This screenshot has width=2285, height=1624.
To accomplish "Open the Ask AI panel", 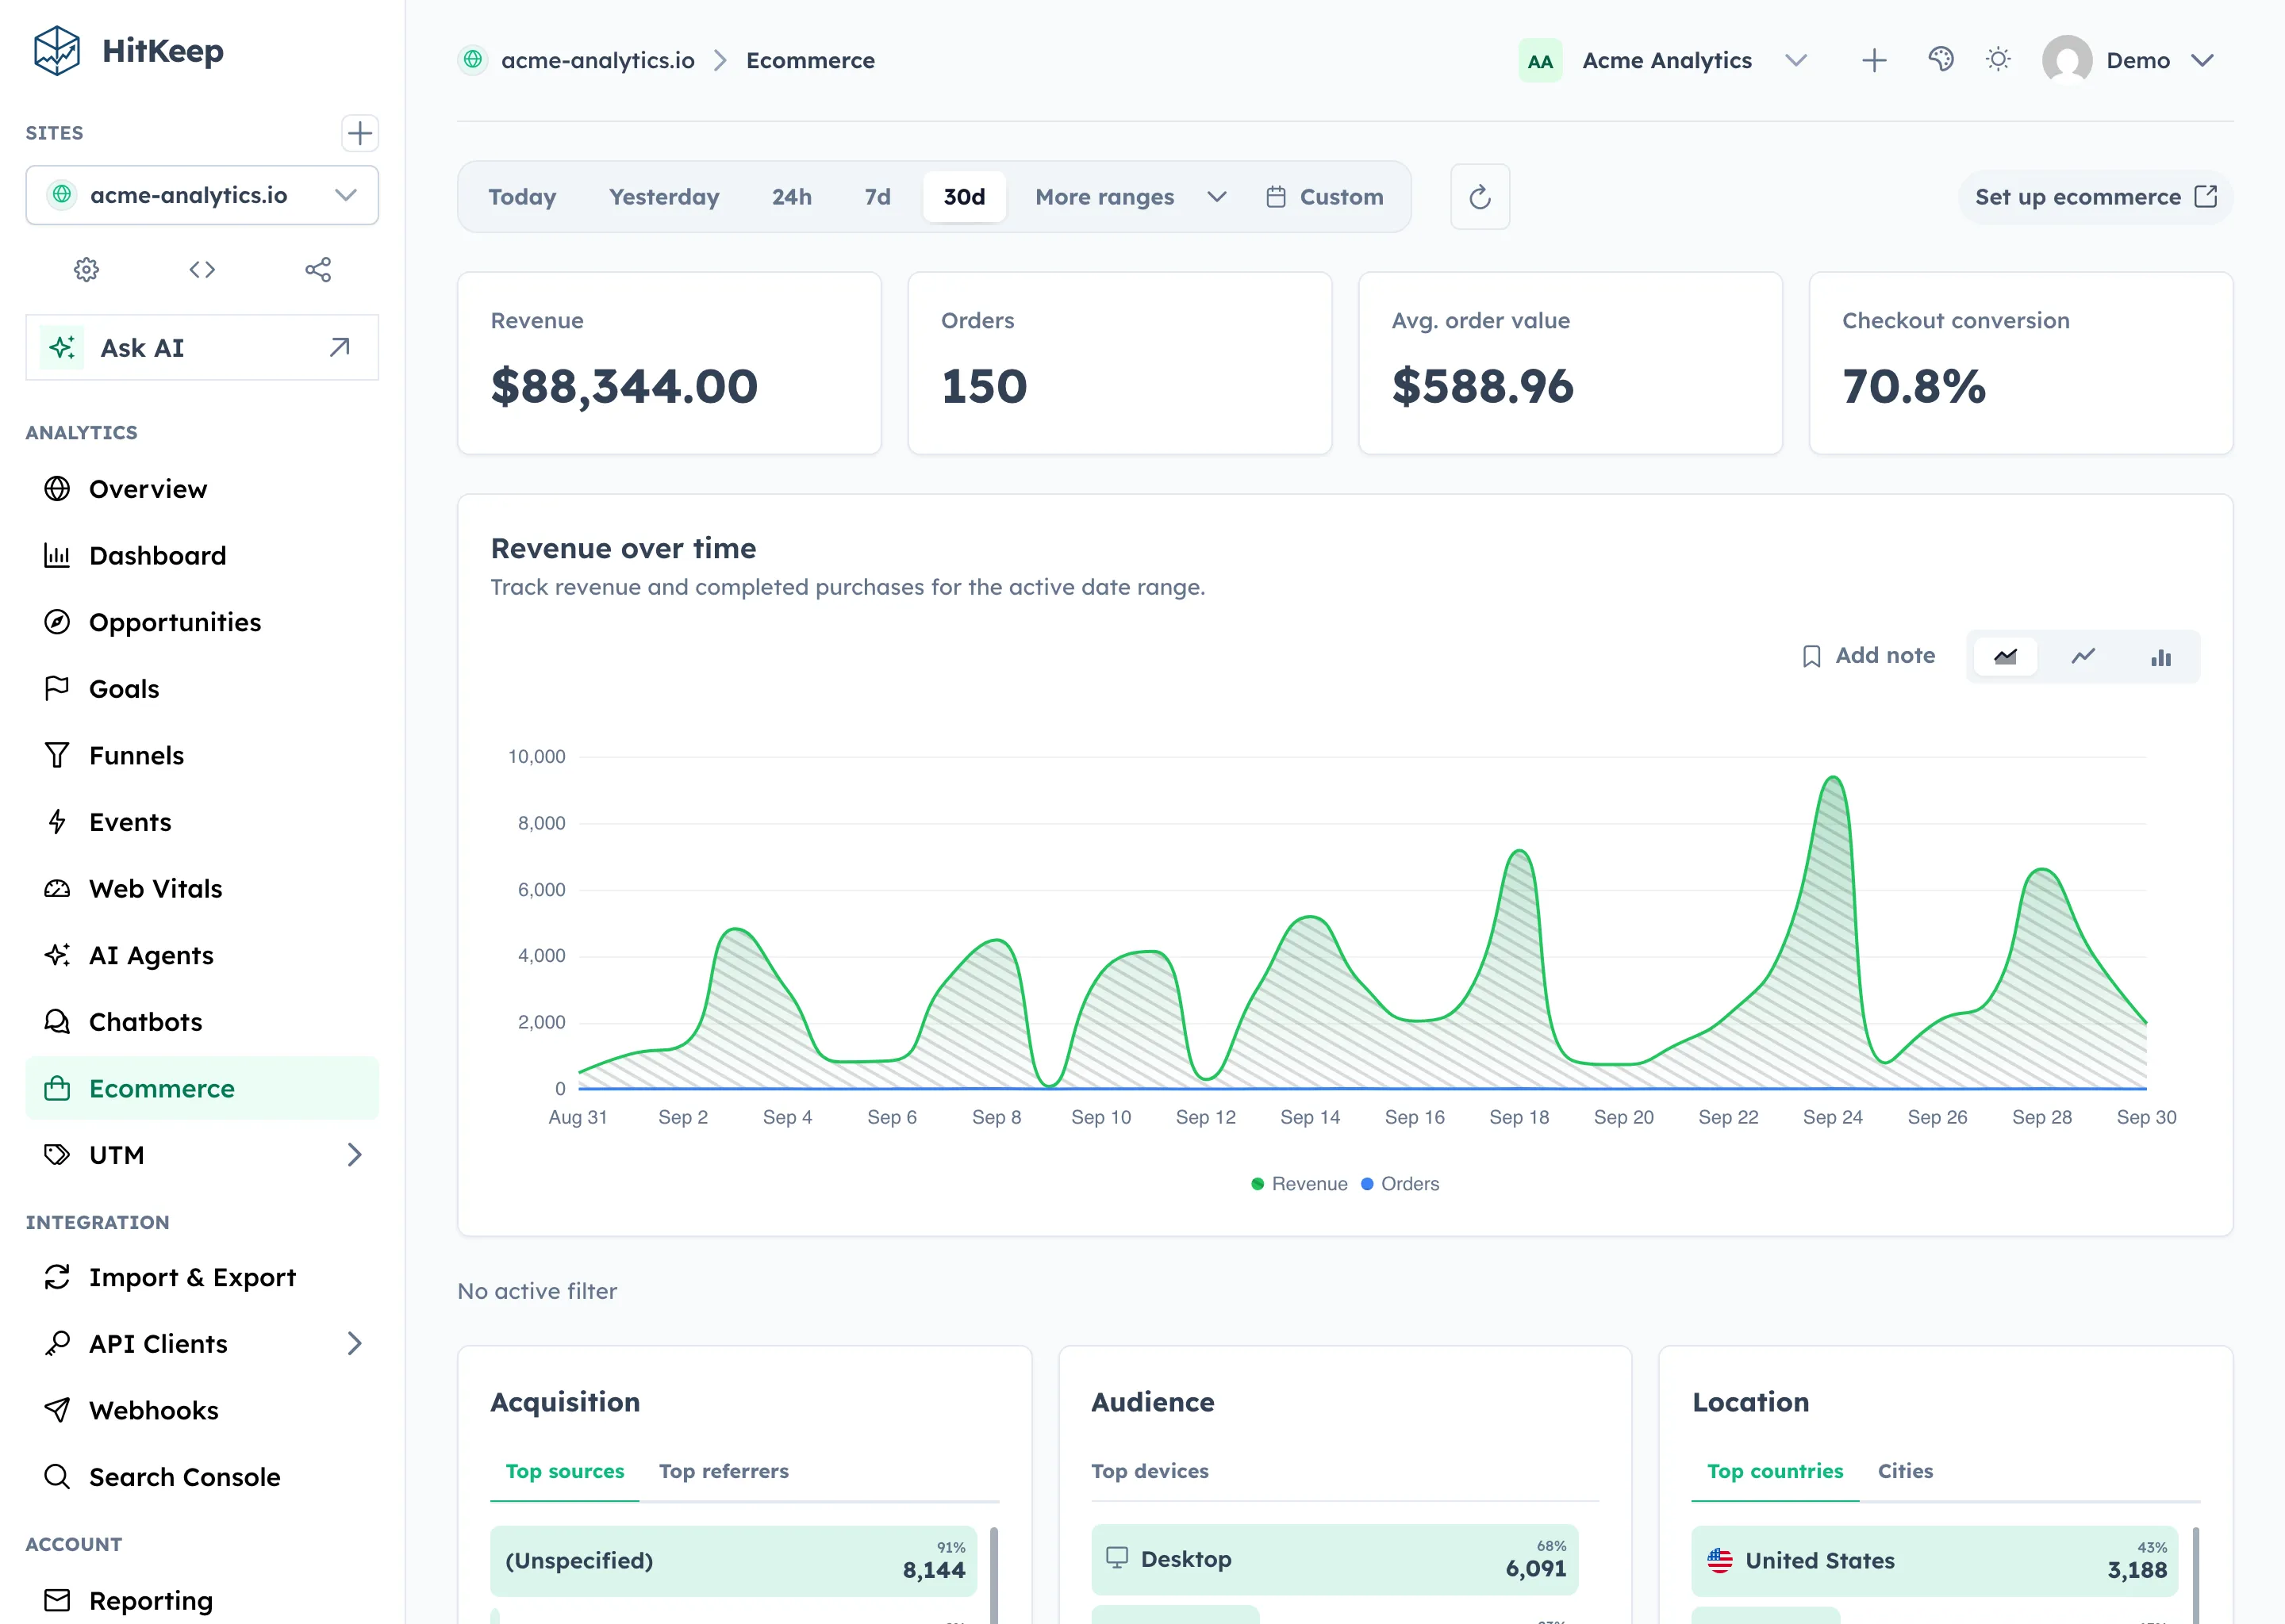I will 202,347.
